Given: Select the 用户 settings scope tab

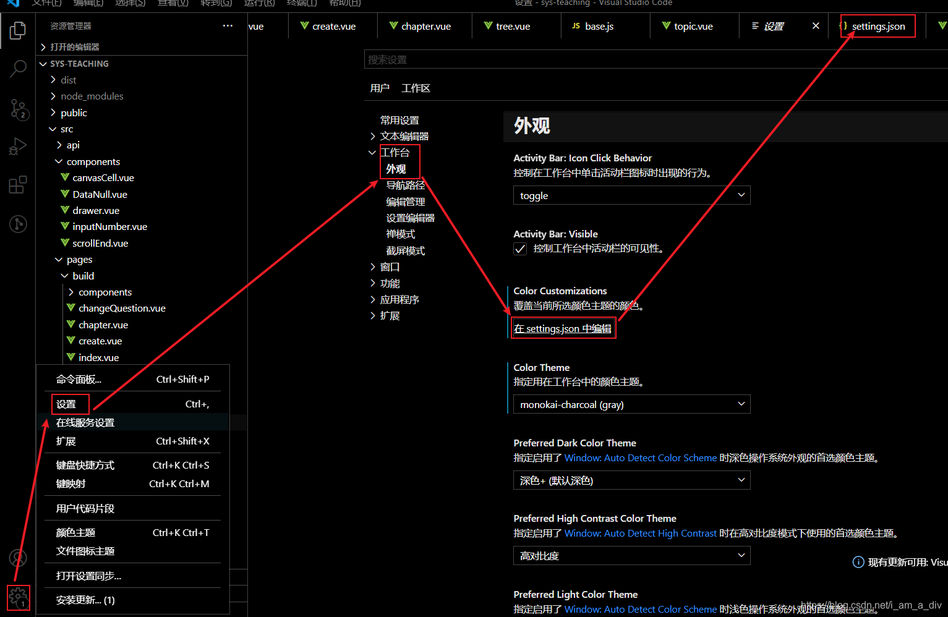Looking at the screenshot, I should coord(380,88).
